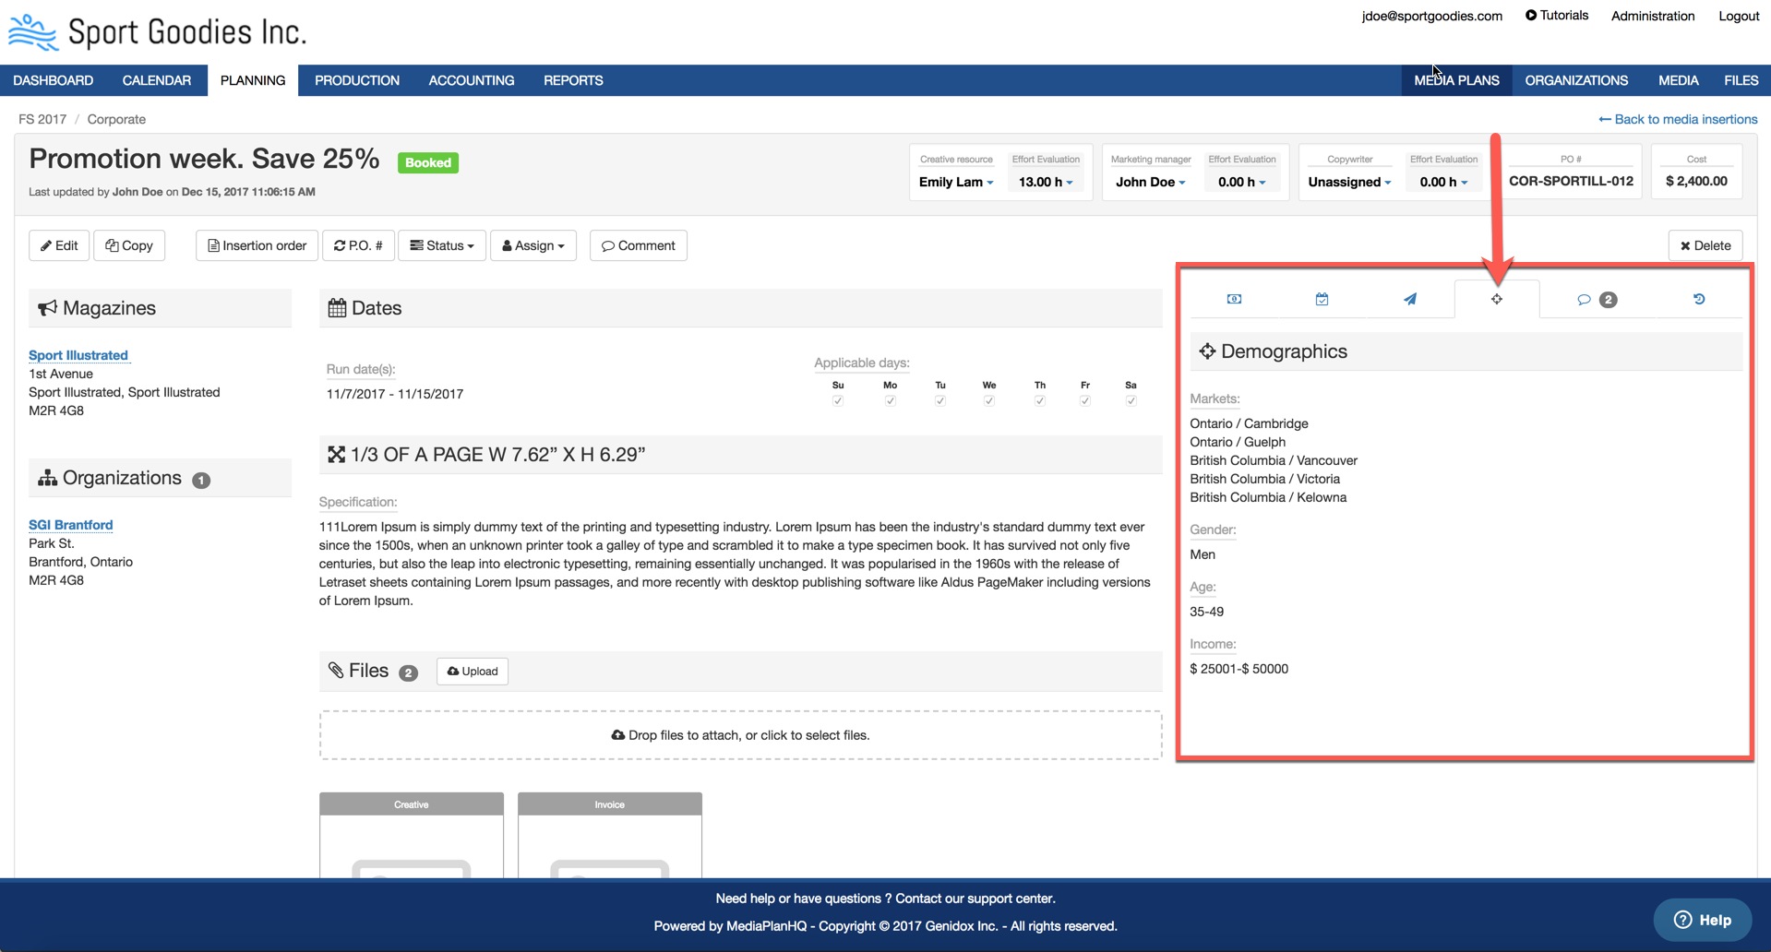Go to the Production menu tab
Image resolution: width=1771 pixels, height=952 pixels.
[x=356, y=80]
